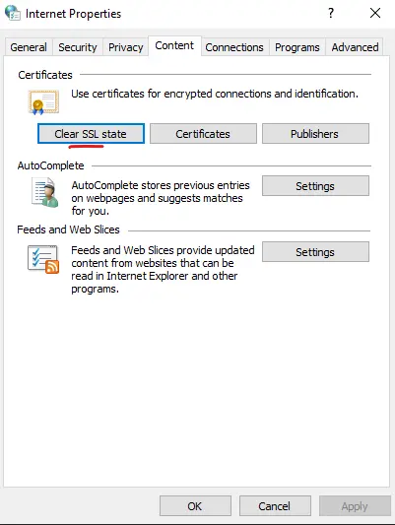The width and height of the screenshot is (395, 525).
Task: Open Feeds and Web Slices Settings
Action: coord(315,252)
